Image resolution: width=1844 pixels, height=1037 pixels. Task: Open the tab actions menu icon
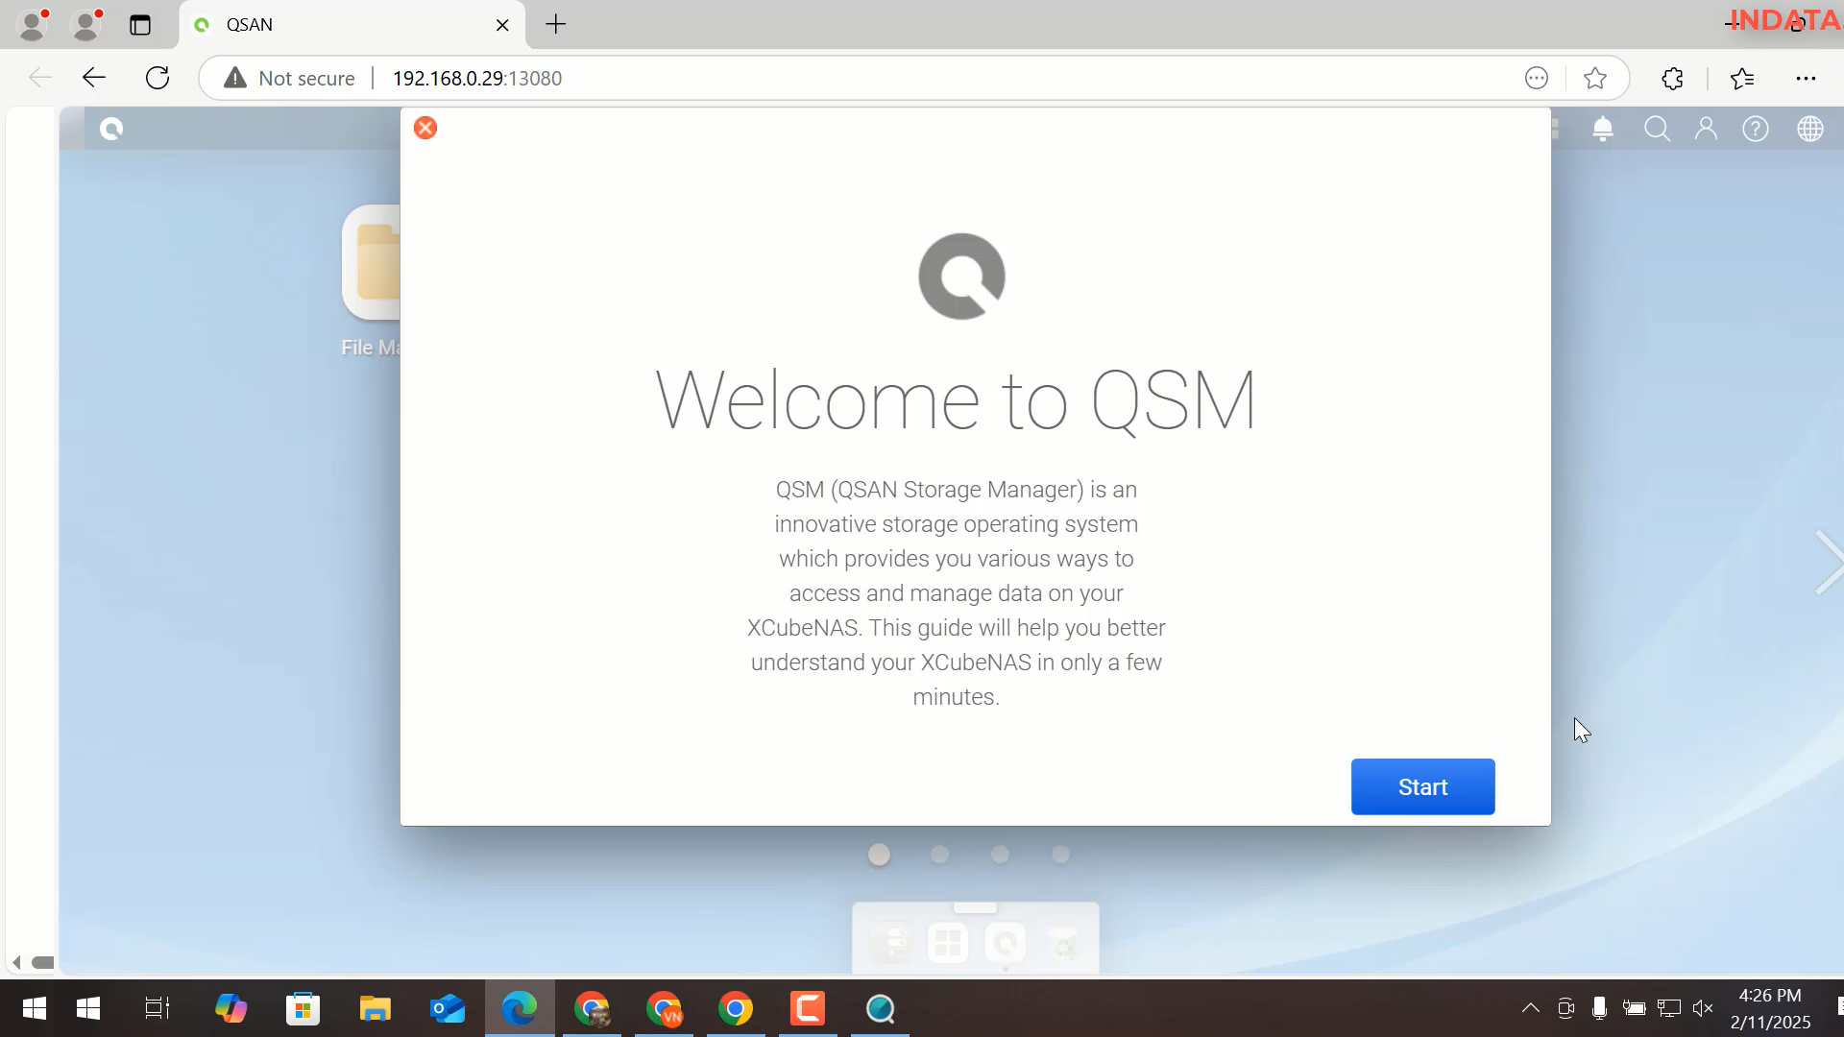pos(140,25)
